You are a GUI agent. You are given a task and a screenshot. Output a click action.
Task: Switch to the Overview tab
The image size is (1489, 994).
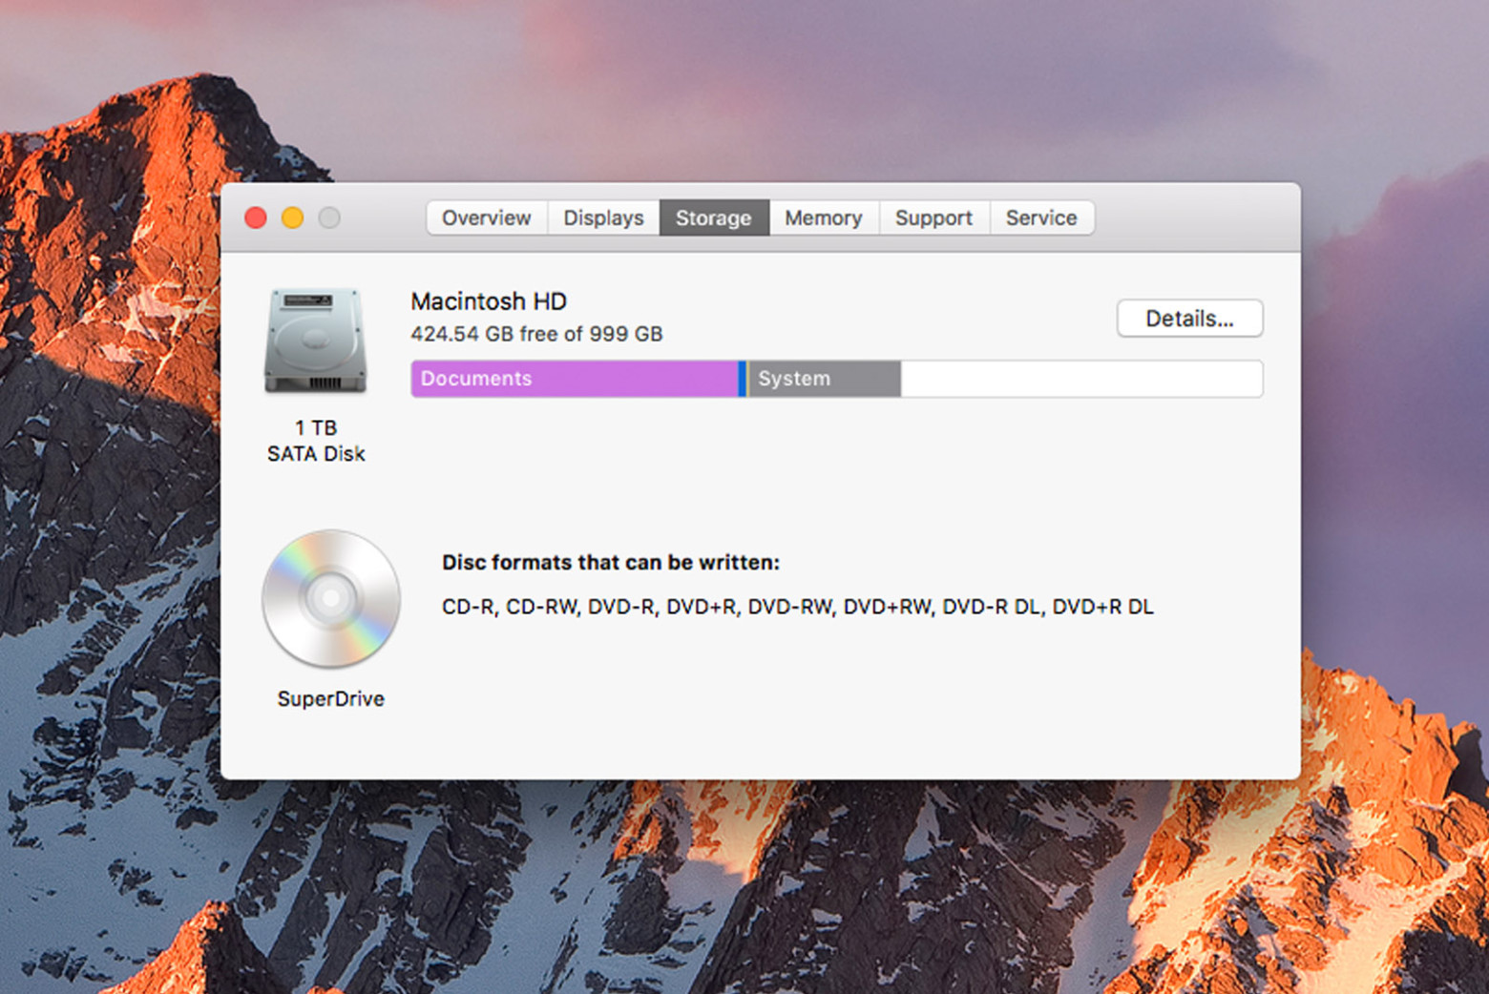[486, 217]
